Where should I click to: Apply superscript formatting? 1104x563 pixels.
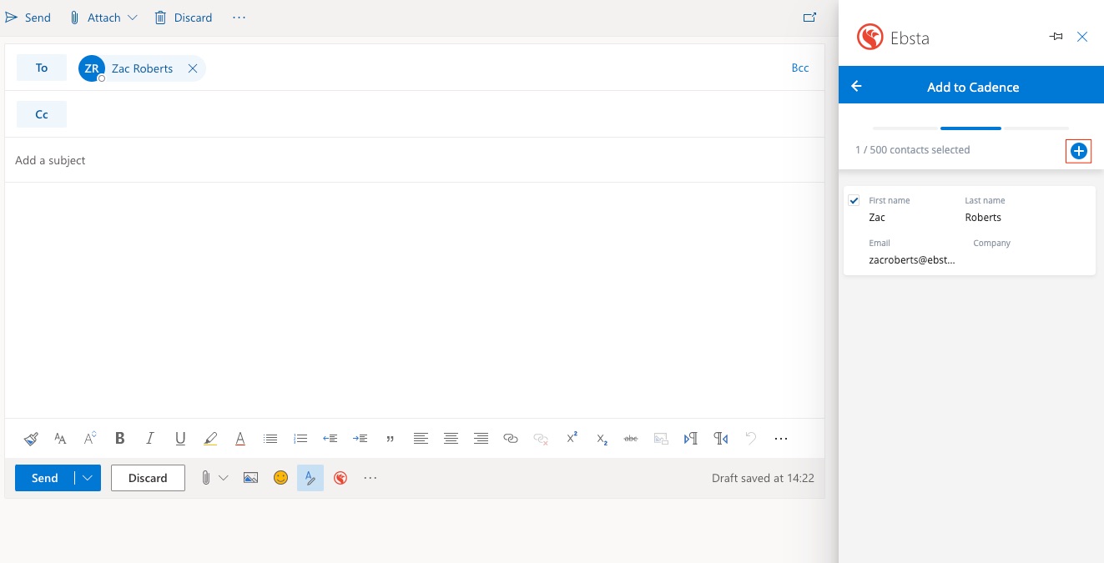[x=572, y=438]
